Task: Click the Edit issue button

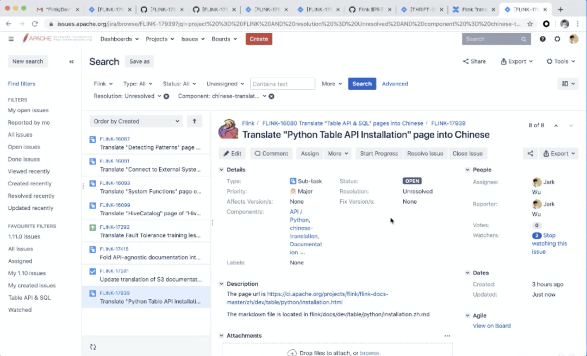Action: (232, 153)
